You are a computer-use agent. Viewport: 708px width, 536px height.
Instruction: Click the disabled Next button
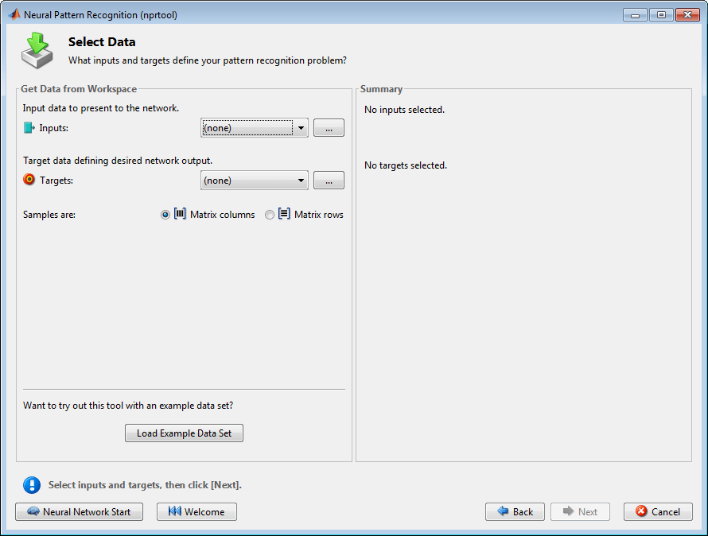click(580, 511)
